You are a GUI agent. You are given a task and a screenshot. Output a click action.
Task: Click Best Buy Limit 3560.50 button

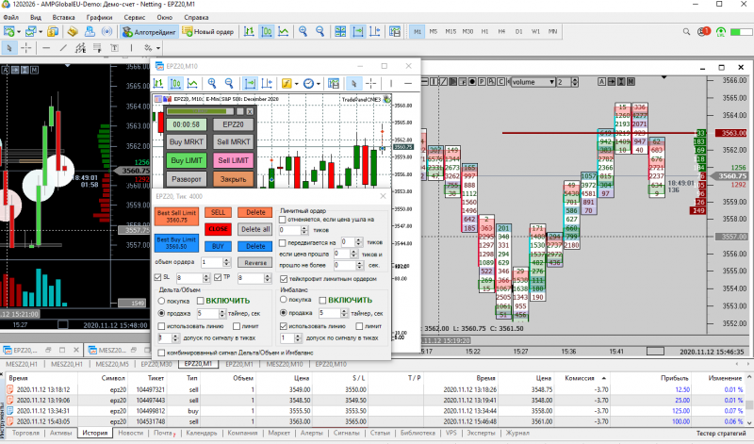(x=176, y=243)
